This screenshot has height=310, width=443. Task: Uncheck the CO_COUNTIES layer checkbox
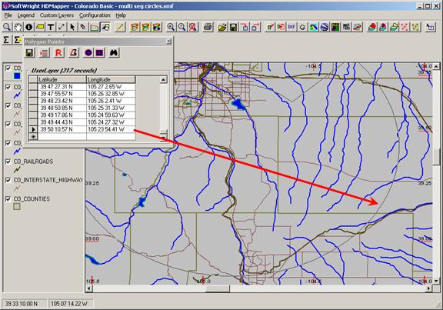click(8, 199)
